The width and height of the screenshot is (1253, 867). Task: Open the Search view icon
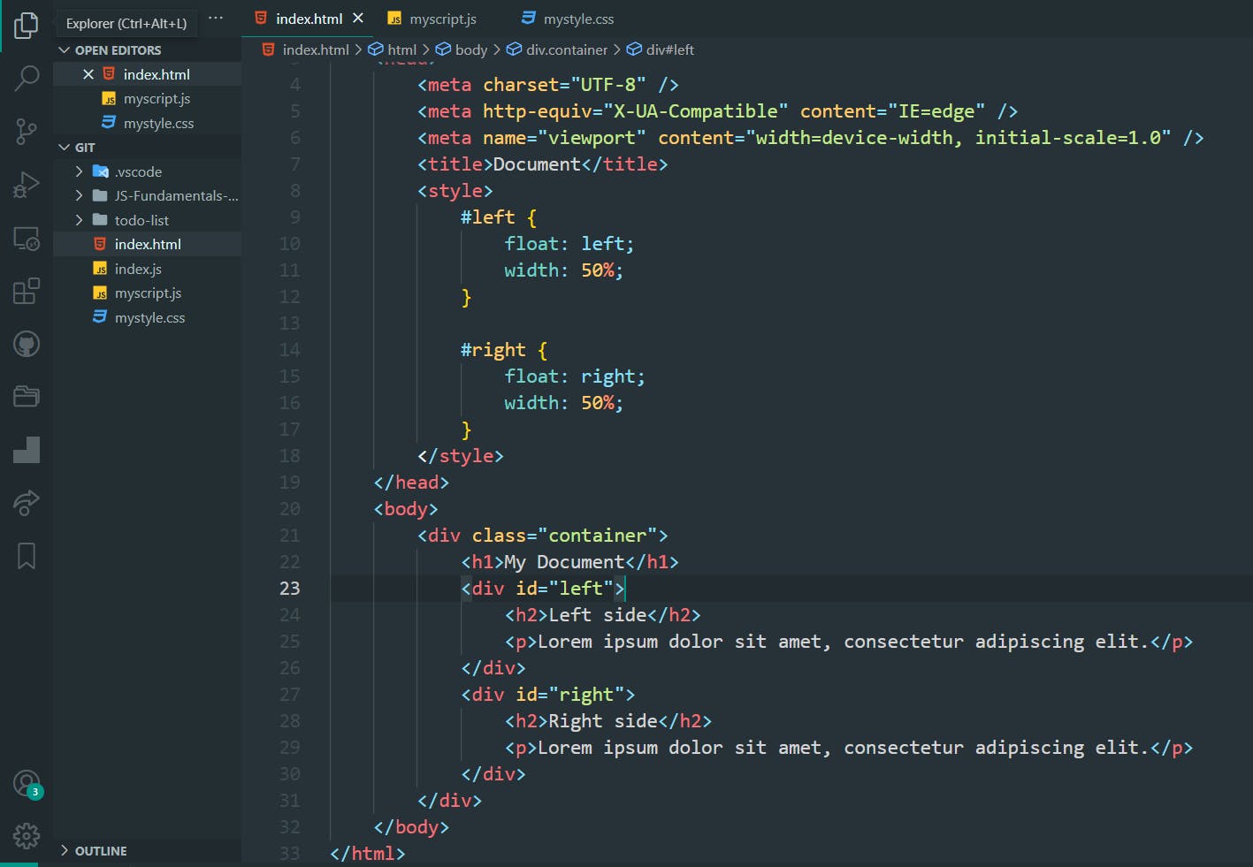point(27,79)
